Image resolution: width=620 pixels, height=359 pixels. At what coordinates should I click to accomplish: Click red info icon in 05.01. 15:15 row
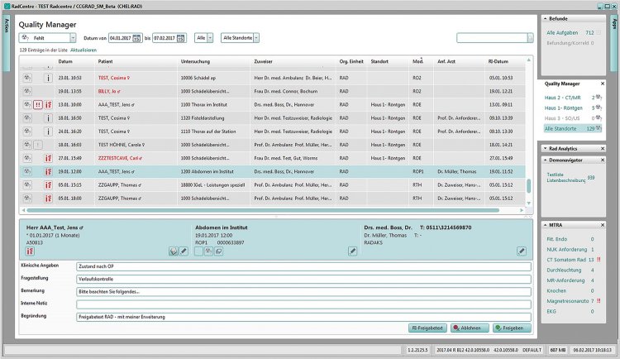click(x=48, y=184)
